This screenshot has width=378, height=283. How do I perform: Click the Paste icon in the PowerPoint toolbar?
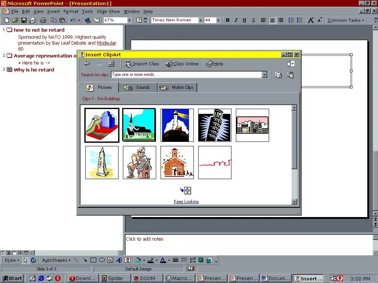point(62,20)
